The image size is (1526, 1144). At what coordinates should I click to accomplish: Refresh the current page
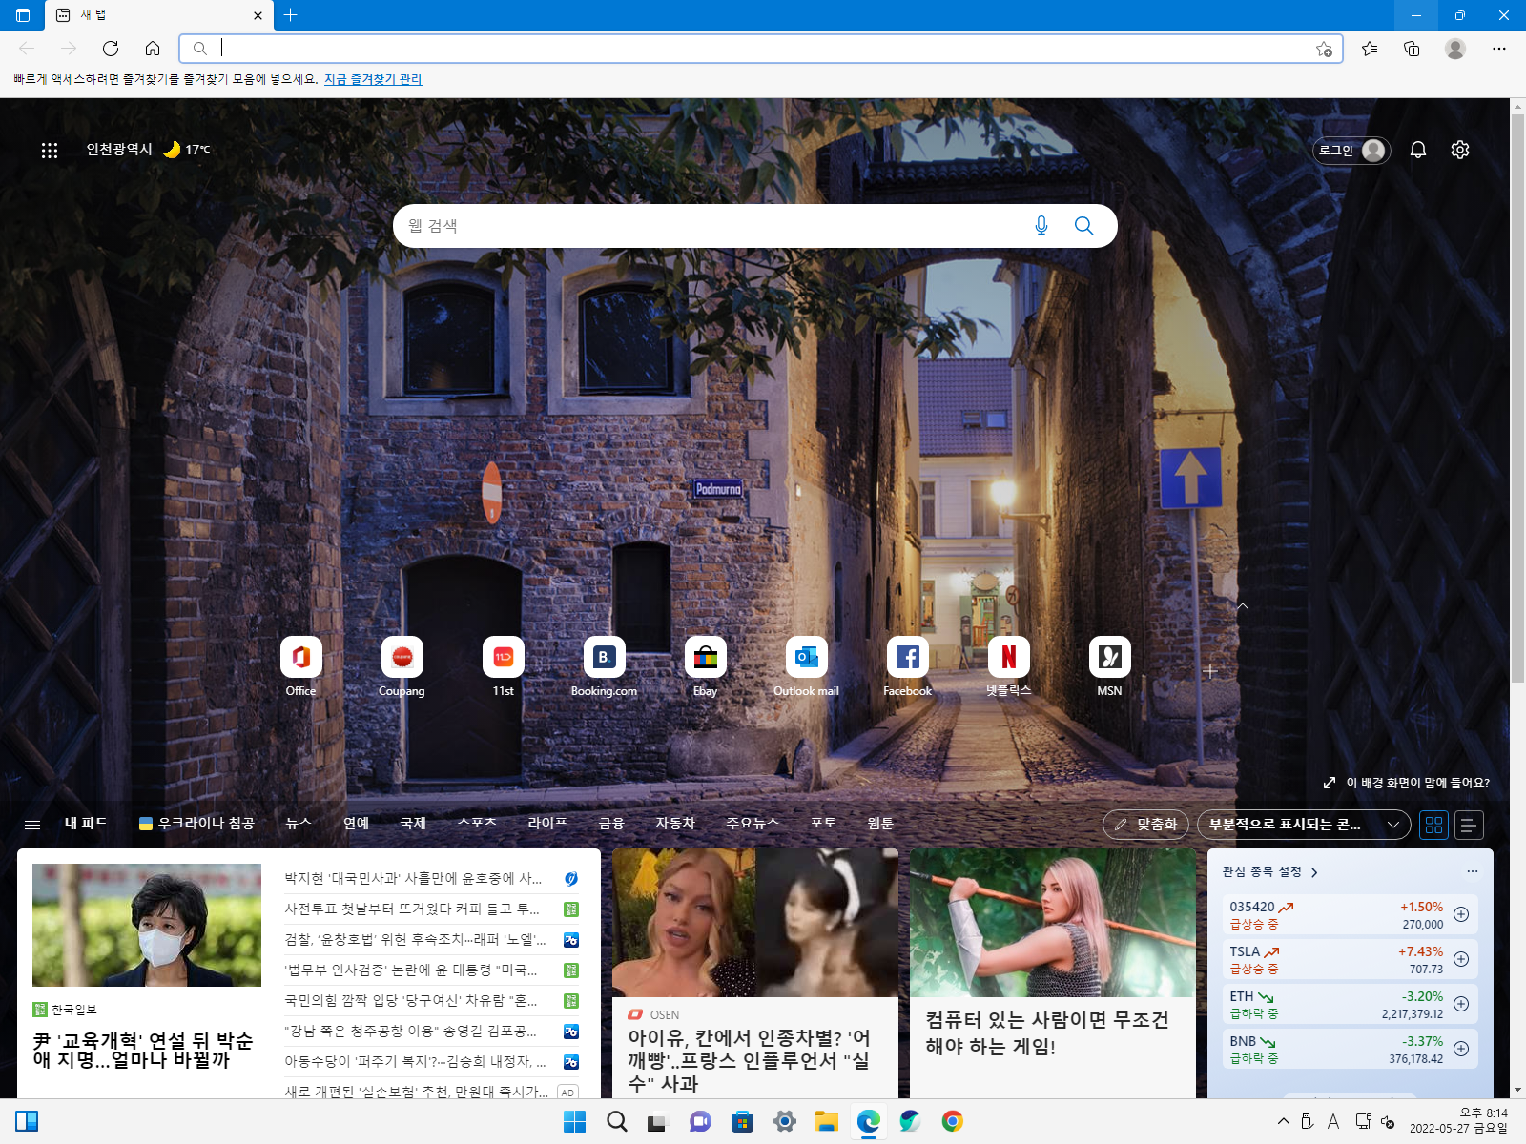pyautogui.click(x=111, y=49)
